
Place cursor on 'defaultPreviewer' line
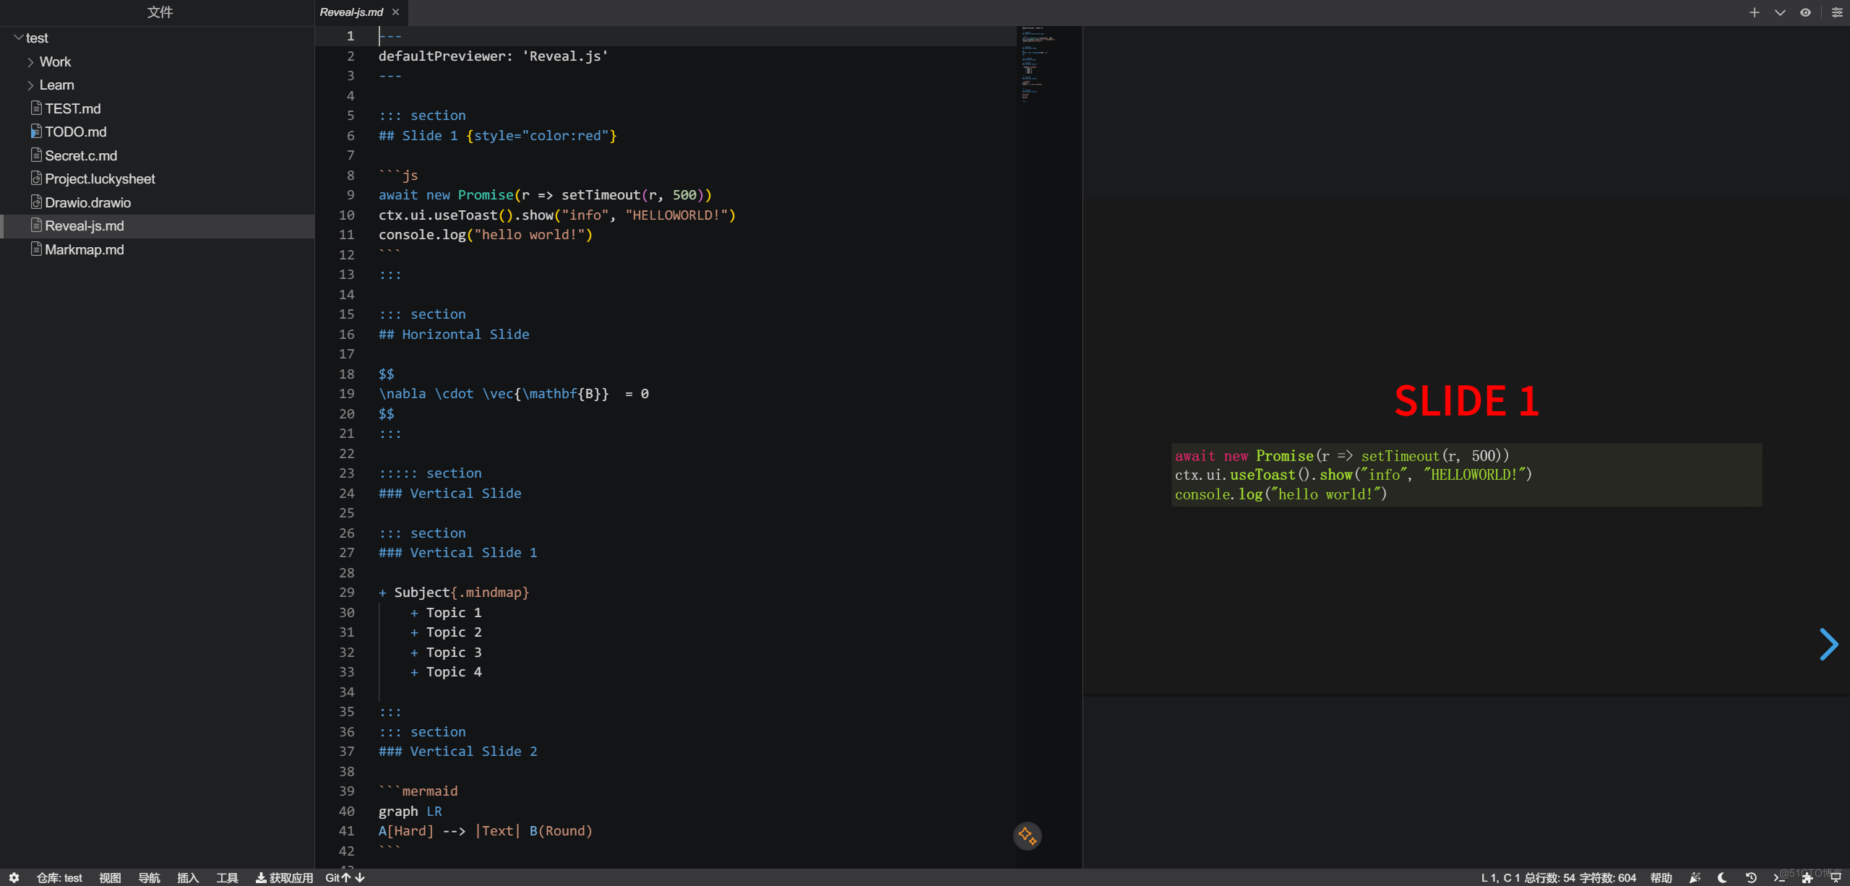494,56
